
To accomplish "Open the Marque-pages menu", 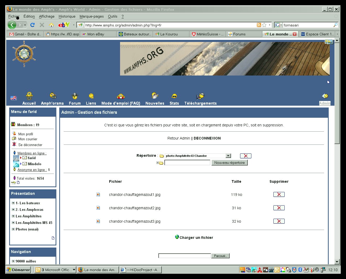I will (91, 16).
